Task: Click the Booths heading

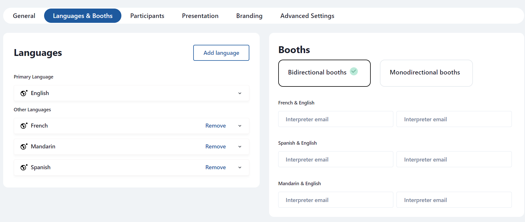Action: click(x=294, y=50)
